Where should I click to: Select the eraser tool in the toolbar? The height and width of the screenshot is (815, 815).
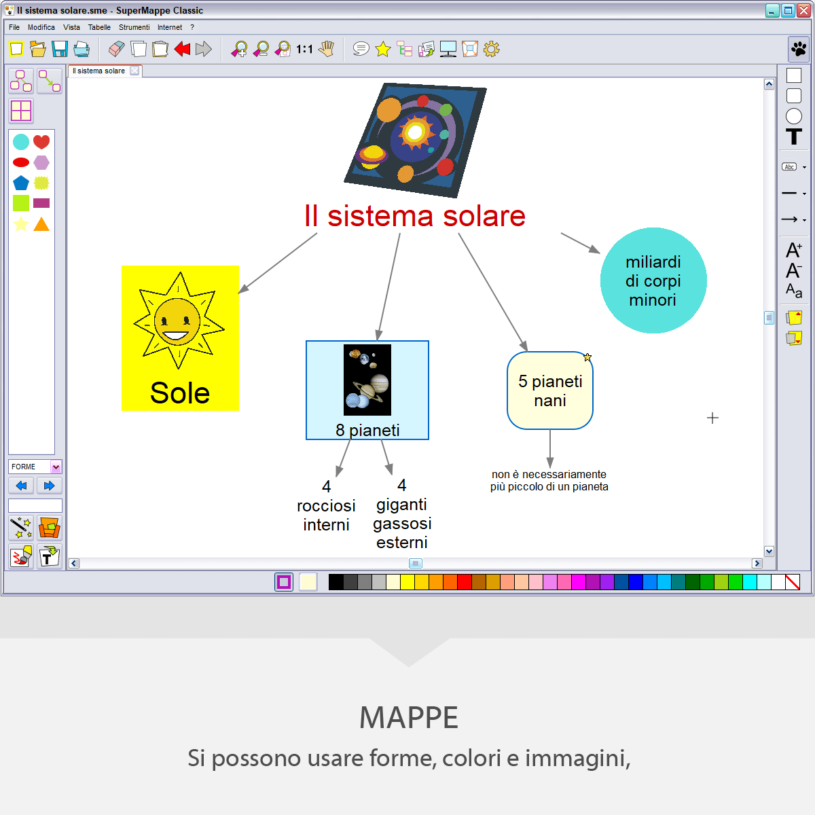coord(117,49)
